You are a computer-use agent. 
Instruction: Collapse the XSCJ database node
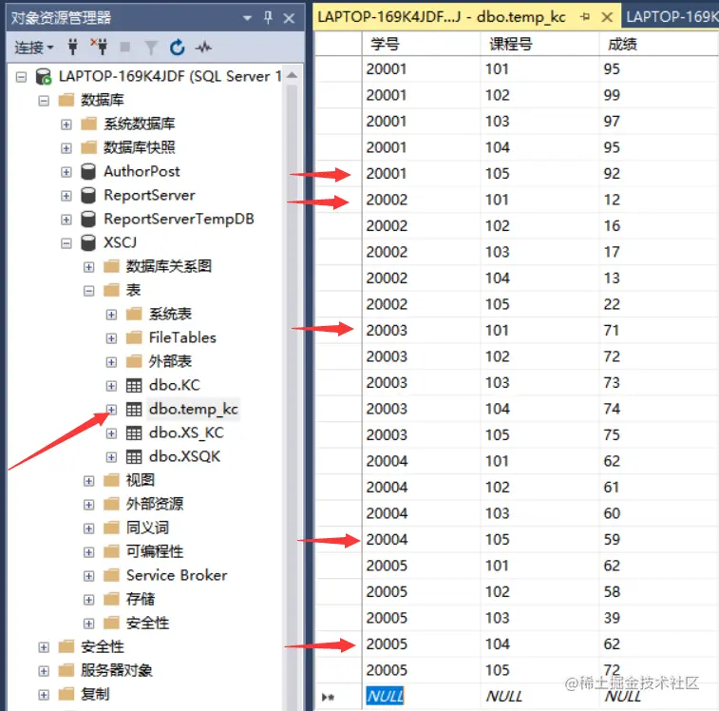(66, 243)
